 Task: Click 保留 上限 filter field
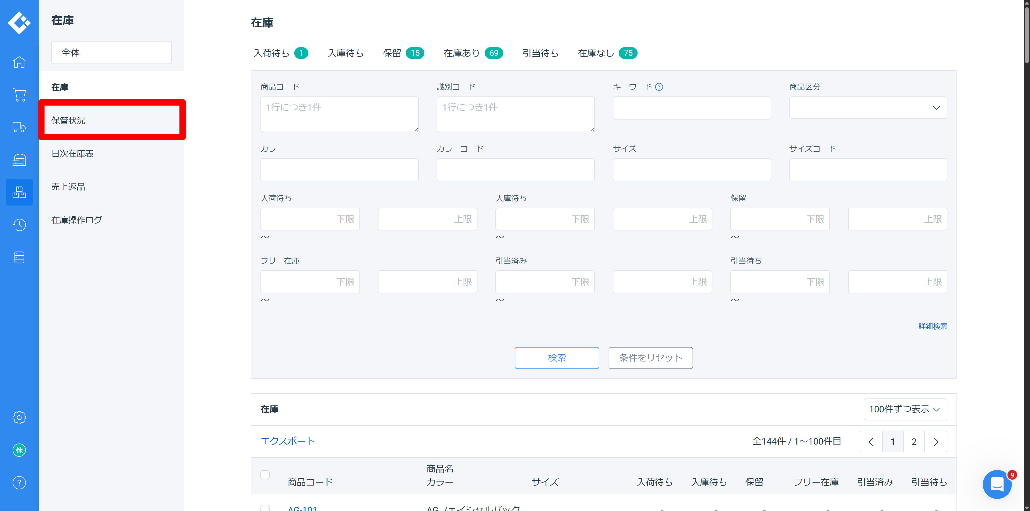[898, 219]
